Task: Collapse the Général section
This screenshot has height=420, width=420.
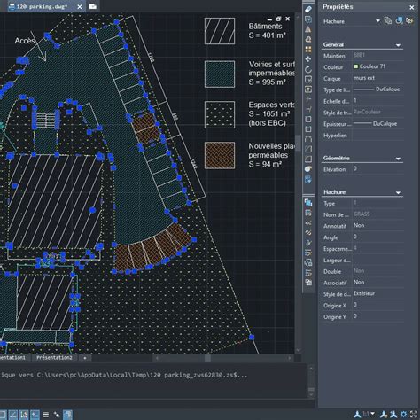Action: point(398,45)
